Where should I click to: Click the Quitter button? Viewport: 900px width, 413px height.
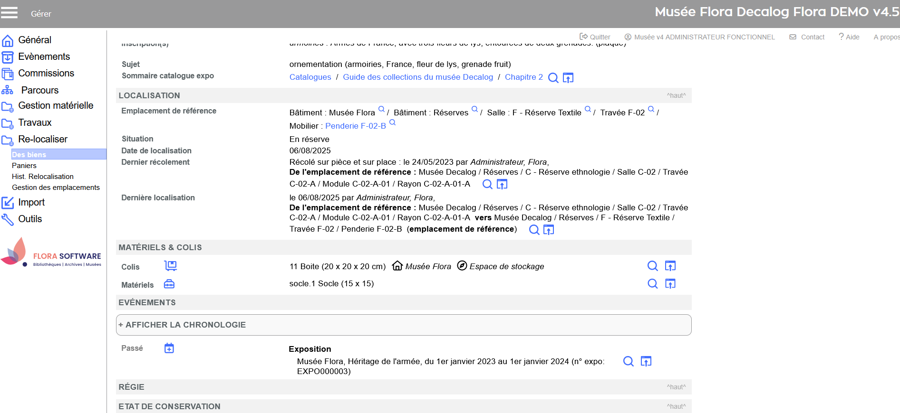[x=595, y=37]
